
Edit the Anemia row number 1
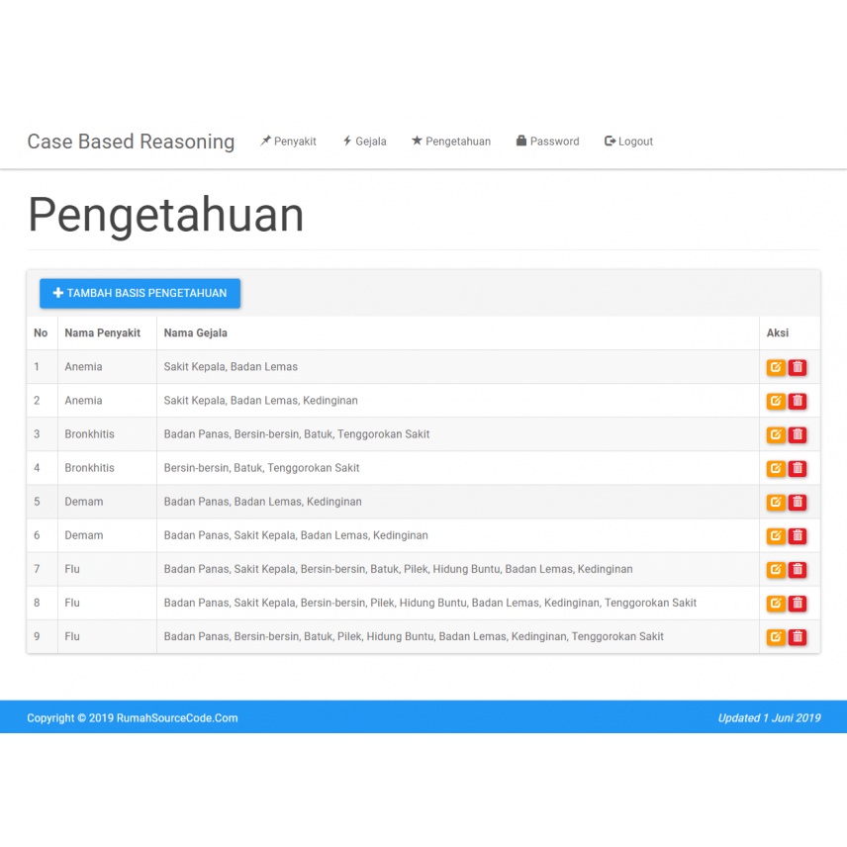[x=776, y=367]
